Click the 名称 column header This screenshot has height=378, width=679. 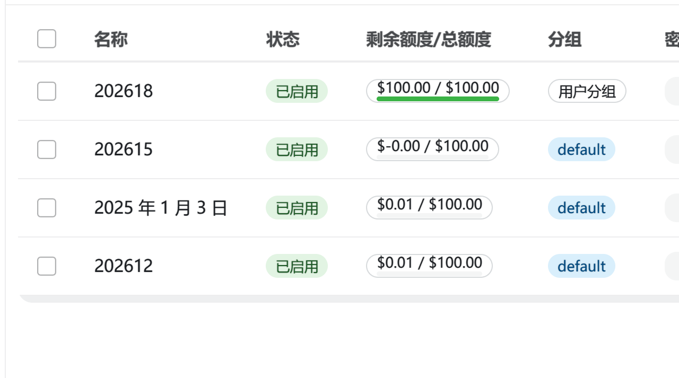point(111,39)
